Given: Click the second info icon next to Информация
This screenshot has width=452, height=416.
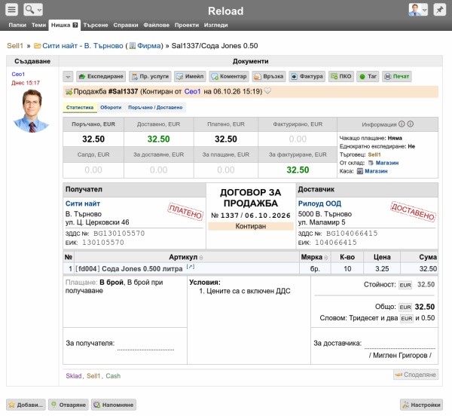Looking at the screenshot, I should pyautogui.click(x=411, y=124).
